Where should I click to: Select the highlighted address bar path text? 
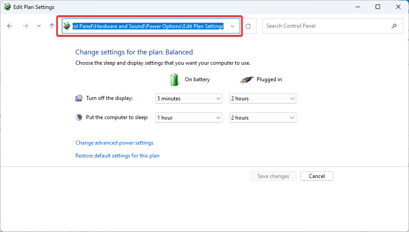148,26
